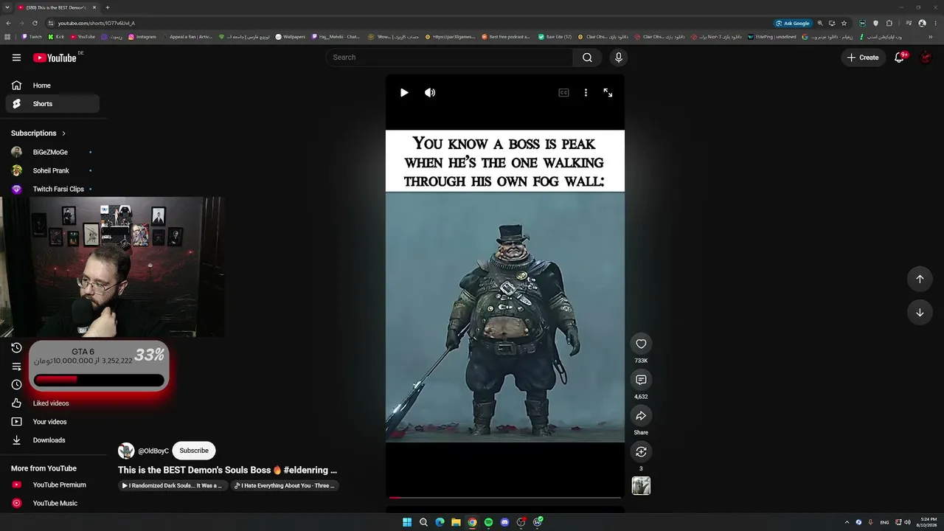944x531 pixels.
Task: Close the Demon's Souls browser tab
Action: click(x=94, y=7)
